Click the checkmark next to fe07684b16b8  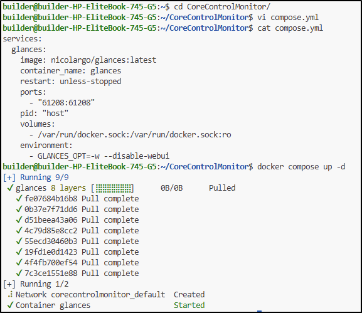19,198
